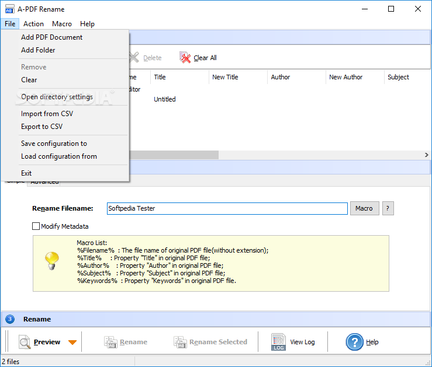Screen dimensions: 432x367
Task: Click the Clear All button label
Action: [x=205, y=58]
